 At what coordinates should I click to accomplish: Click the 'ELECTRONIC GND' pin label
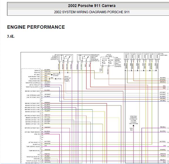pos(34,77)
